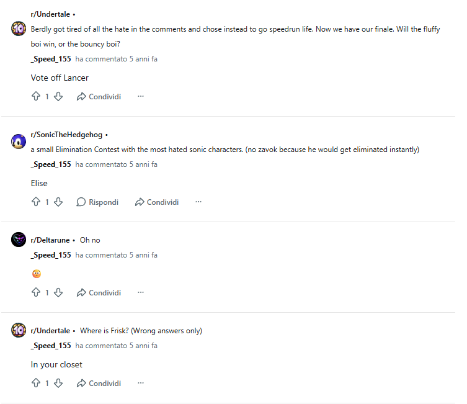Upvote the "In your closet" comment

35,384
